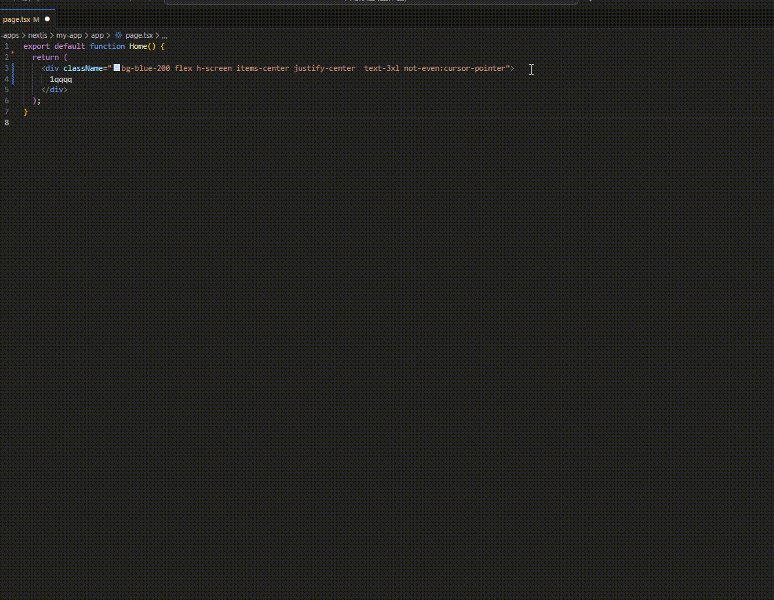The image size is (774, 600).
Task: Click line number 3 to select the line
Action: point(6,68)
